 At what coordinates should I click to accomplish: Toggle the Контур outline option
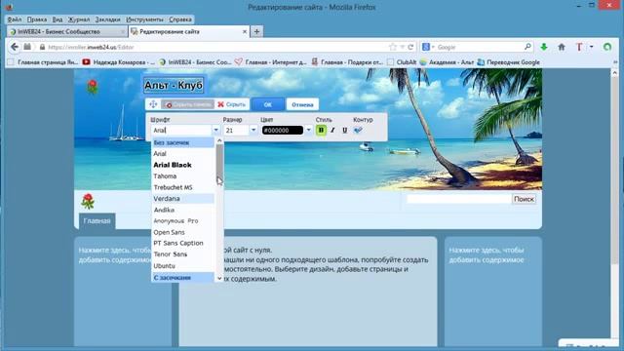point(358,130)
